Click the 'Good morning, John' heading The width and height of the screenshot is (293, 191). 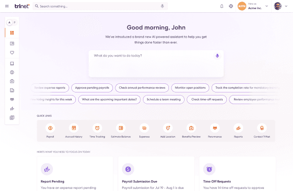tap(156, 27)
